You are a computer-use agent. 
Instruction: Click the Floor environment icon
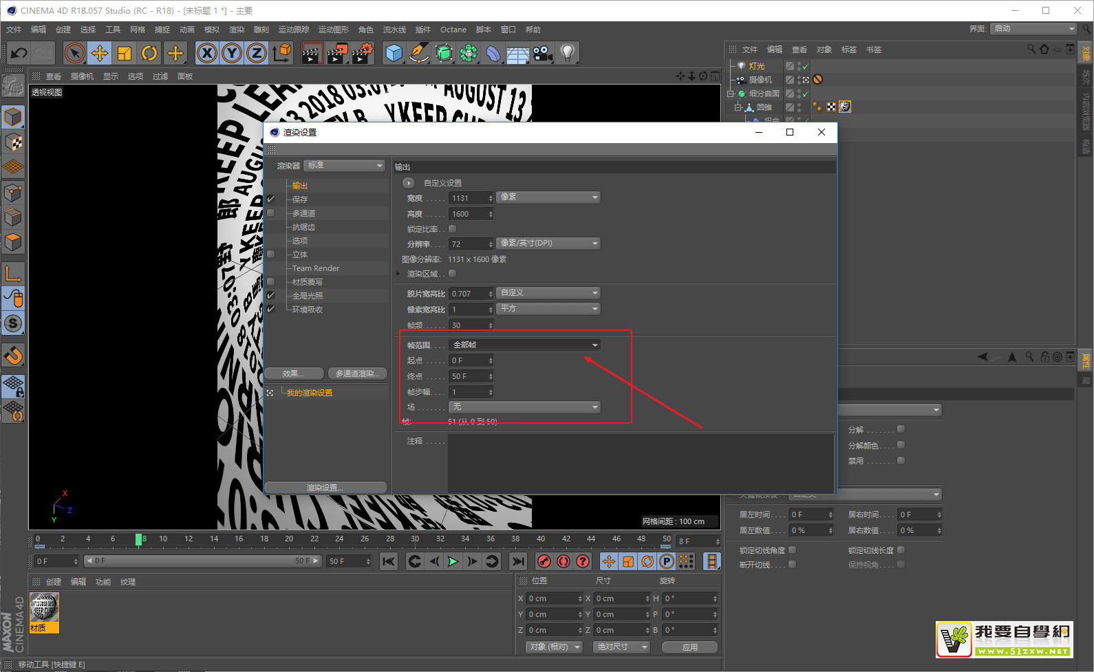pos(518,53)
